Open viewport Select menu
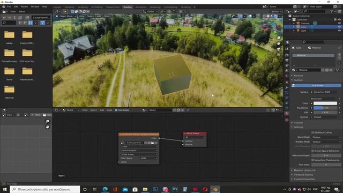This screenshot has height=193, width=343. 91,16
